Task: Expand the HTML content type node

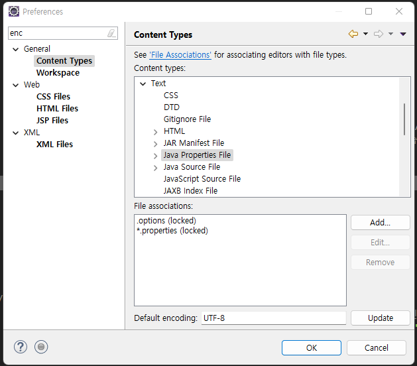Action: tap(156, 132)
